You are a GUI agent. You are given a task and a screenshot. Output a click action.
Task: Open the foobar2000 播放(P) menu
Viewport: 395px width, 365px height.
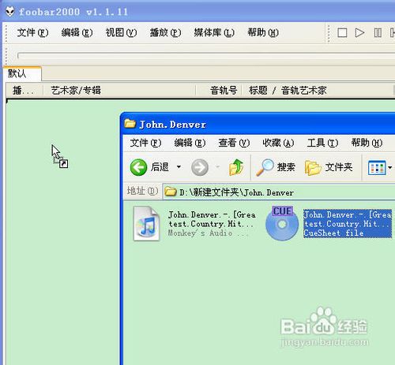click(165, 33)
